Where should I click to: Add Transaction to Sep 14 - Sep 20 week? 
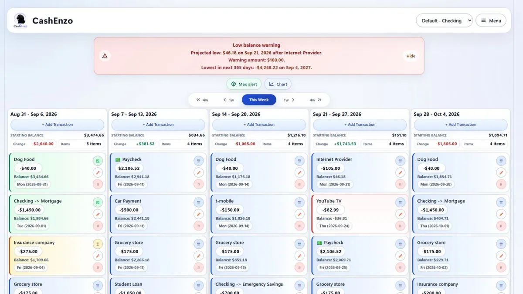click(x=259, y=125)
